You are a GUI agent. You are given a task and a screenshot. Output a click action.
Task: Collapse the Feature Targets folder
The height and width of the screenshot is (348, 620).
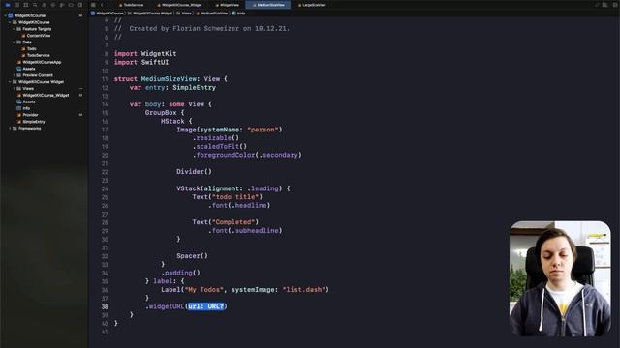click(x=15, y=29)
